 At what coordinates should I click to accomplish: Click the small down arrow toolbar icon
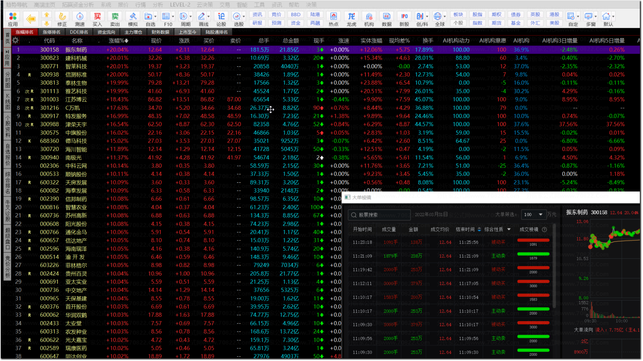pyautogui.click(x=46, y=23)
